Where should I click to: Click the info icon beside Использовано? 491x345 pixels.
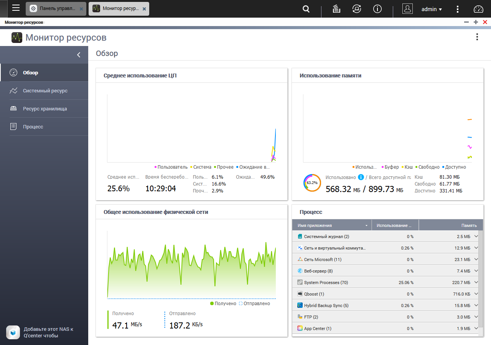(361, 177)
